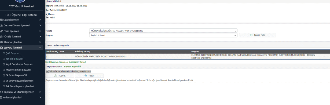Expand Hazırlık İşlemleri chevron

coord(40,42)
